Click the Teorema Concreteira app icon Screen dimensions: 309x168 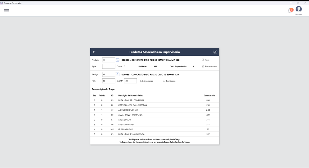pyautogui.click(x=2, y=3)
